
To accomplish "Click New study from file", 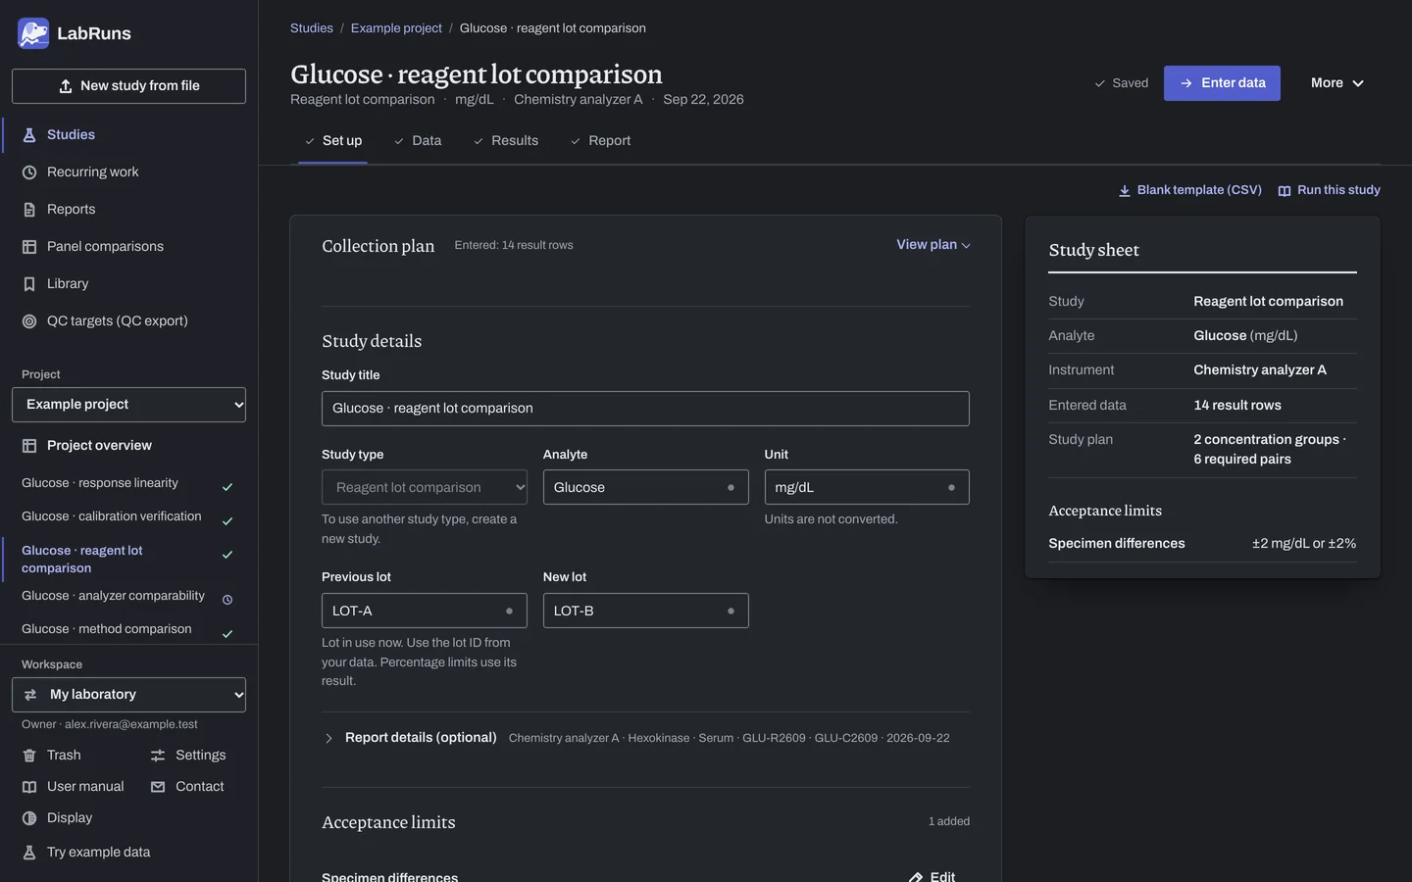I will [128, 86].
